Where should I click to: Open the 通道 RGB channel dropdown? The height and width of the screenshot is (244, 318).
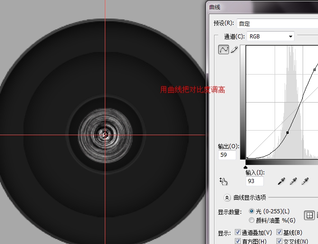click(271, 36)
